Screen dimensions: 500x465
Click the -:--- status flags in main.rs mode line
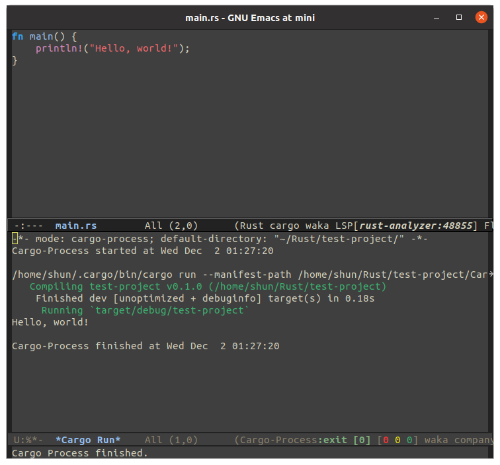(x=28, y=226)
